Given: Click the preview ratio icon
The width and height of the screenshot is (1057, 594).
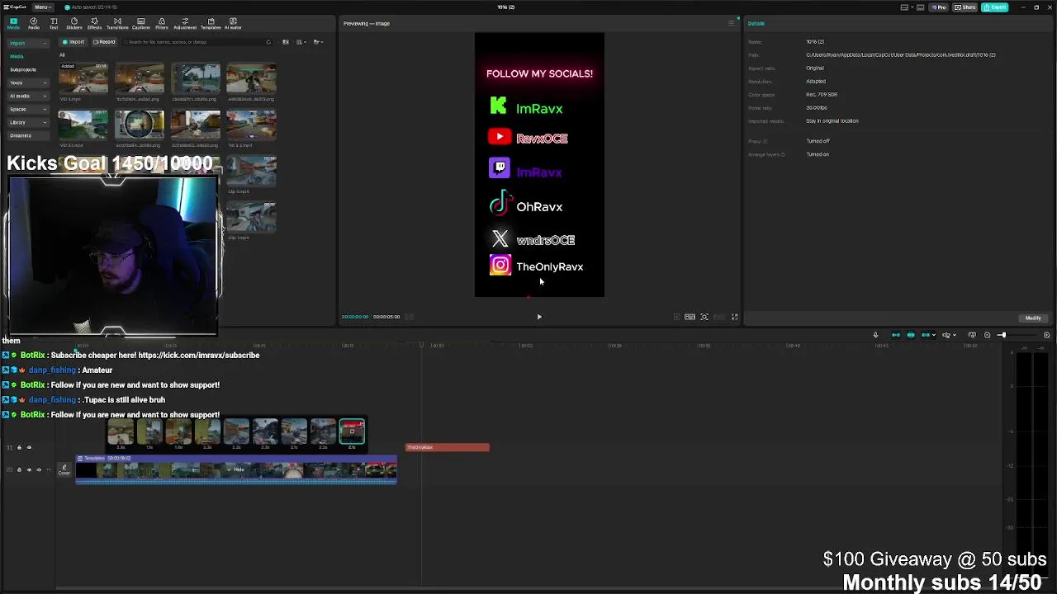Looking at the screenshot, I should (x=690, y=317).
